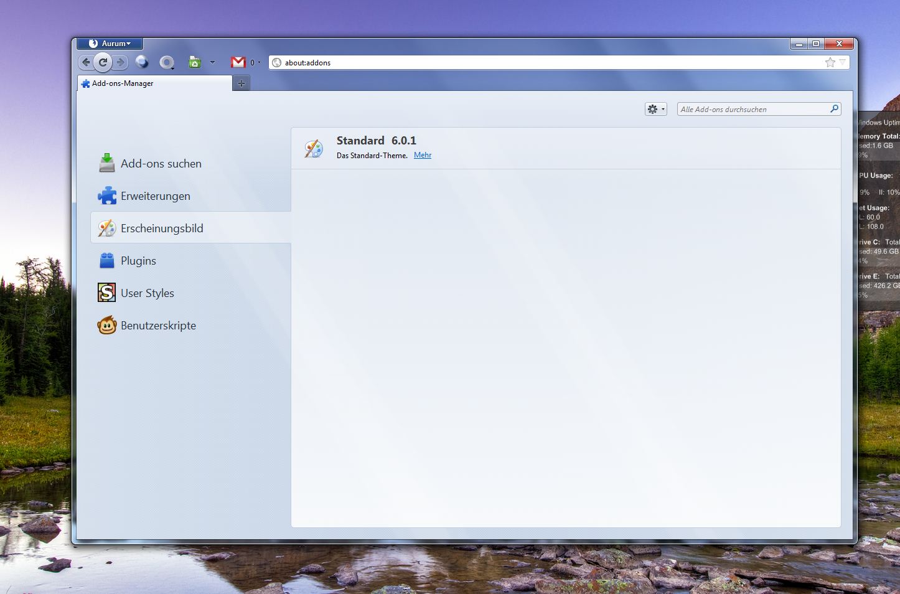Click the gray ring toolbar icon
900x594 pixels.
(x=166, y=62)
